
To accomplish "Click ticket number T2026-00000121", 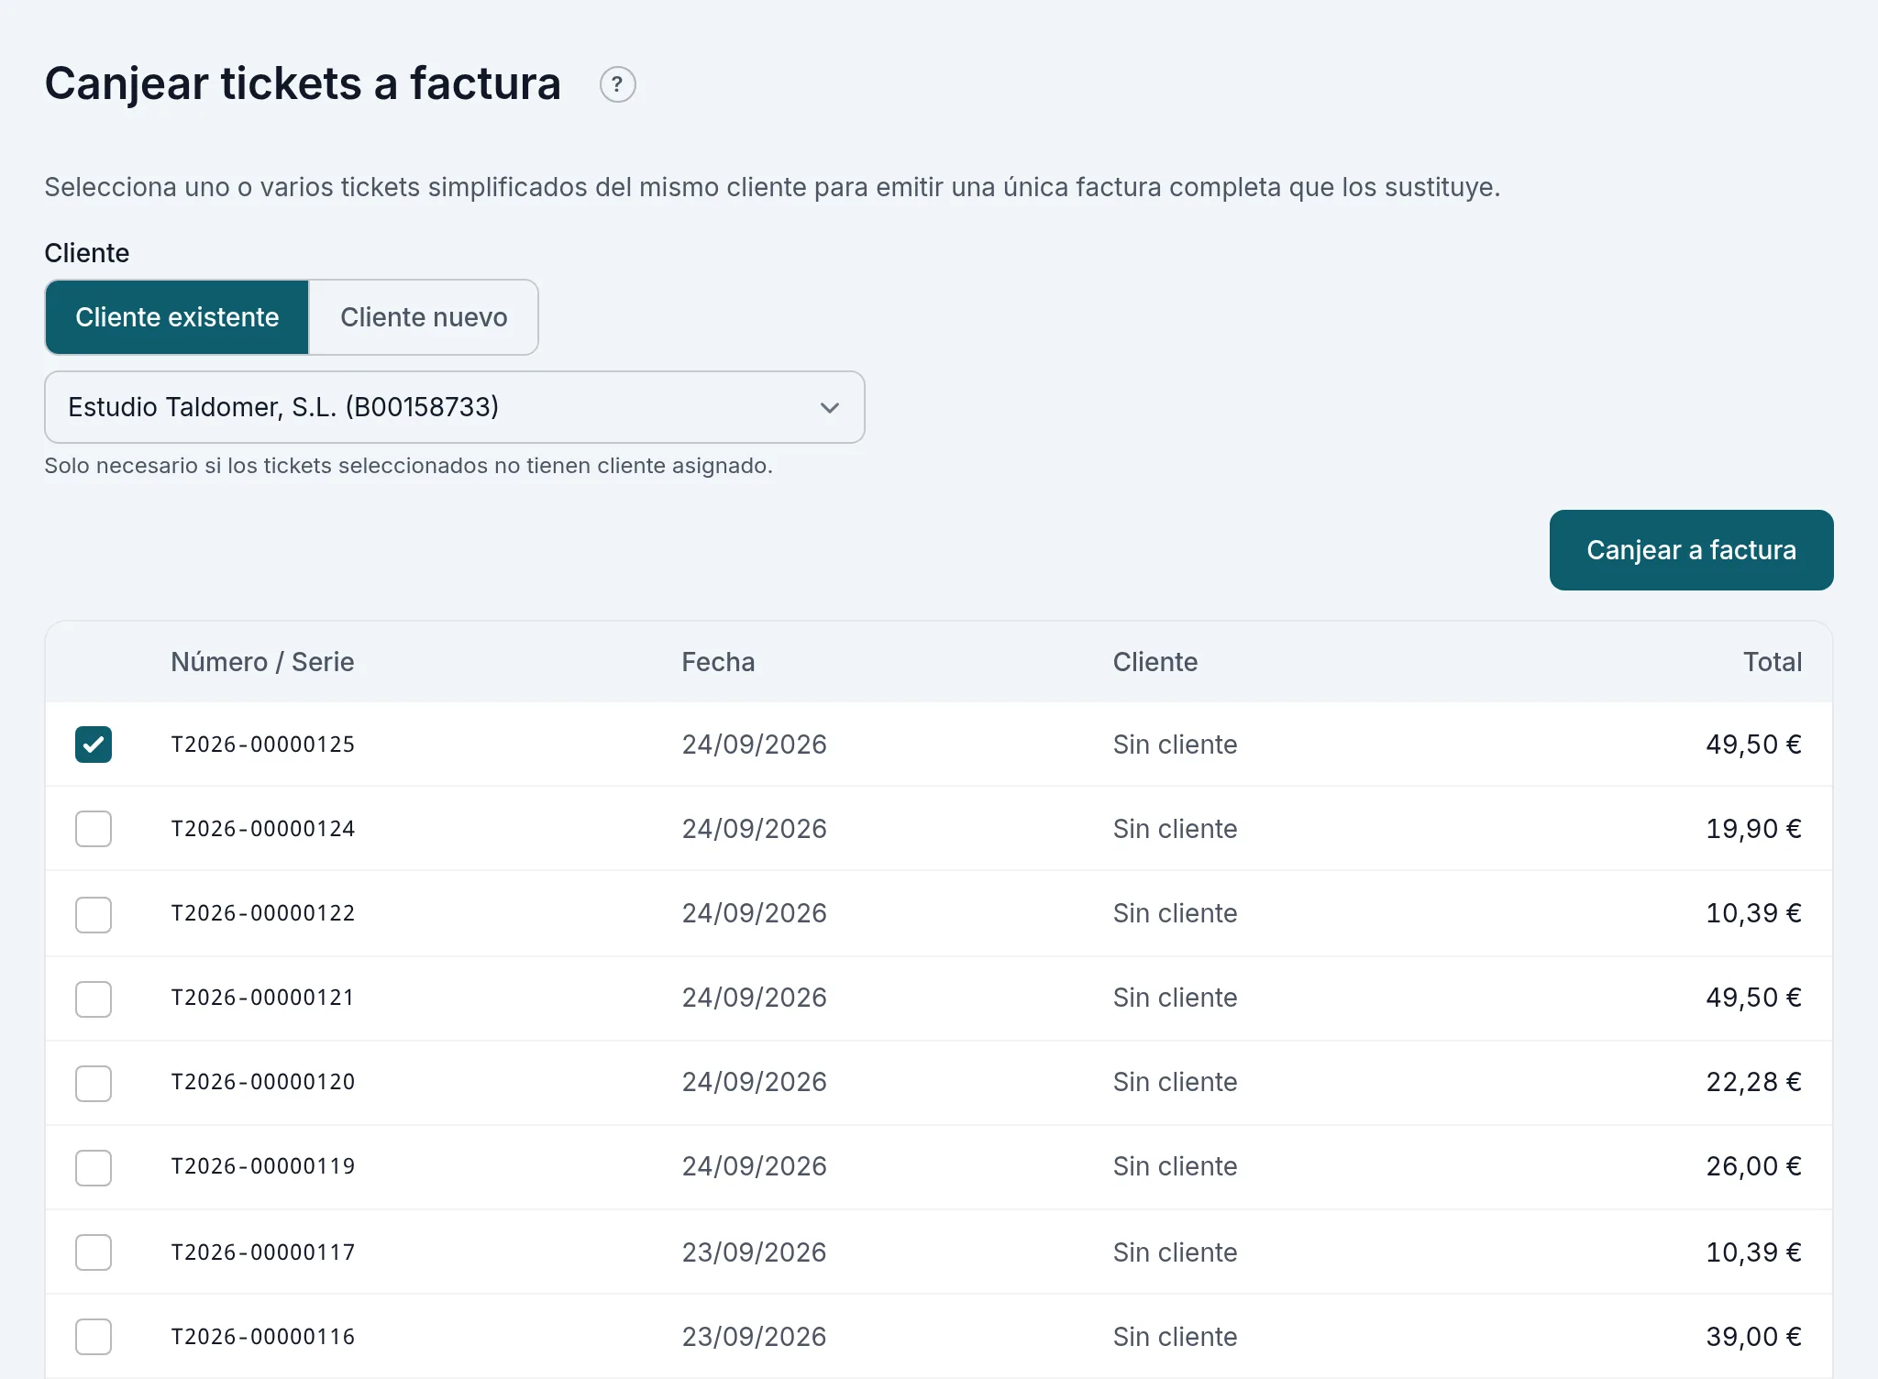I will click(x=262, y=998).
